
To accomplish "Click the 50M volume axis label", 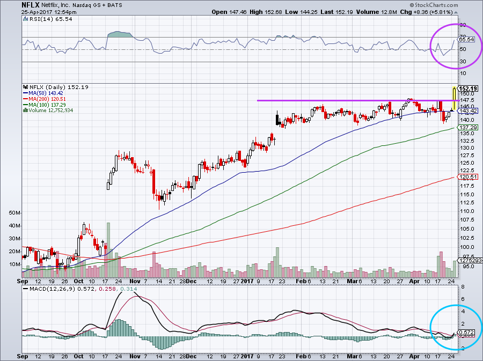I will point(15,212).
